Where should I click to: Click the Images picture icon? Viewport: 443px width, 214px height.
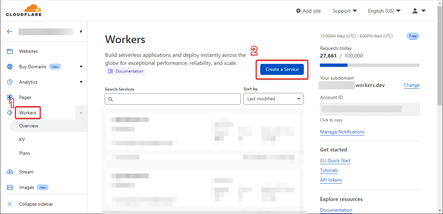coord(10,187)
